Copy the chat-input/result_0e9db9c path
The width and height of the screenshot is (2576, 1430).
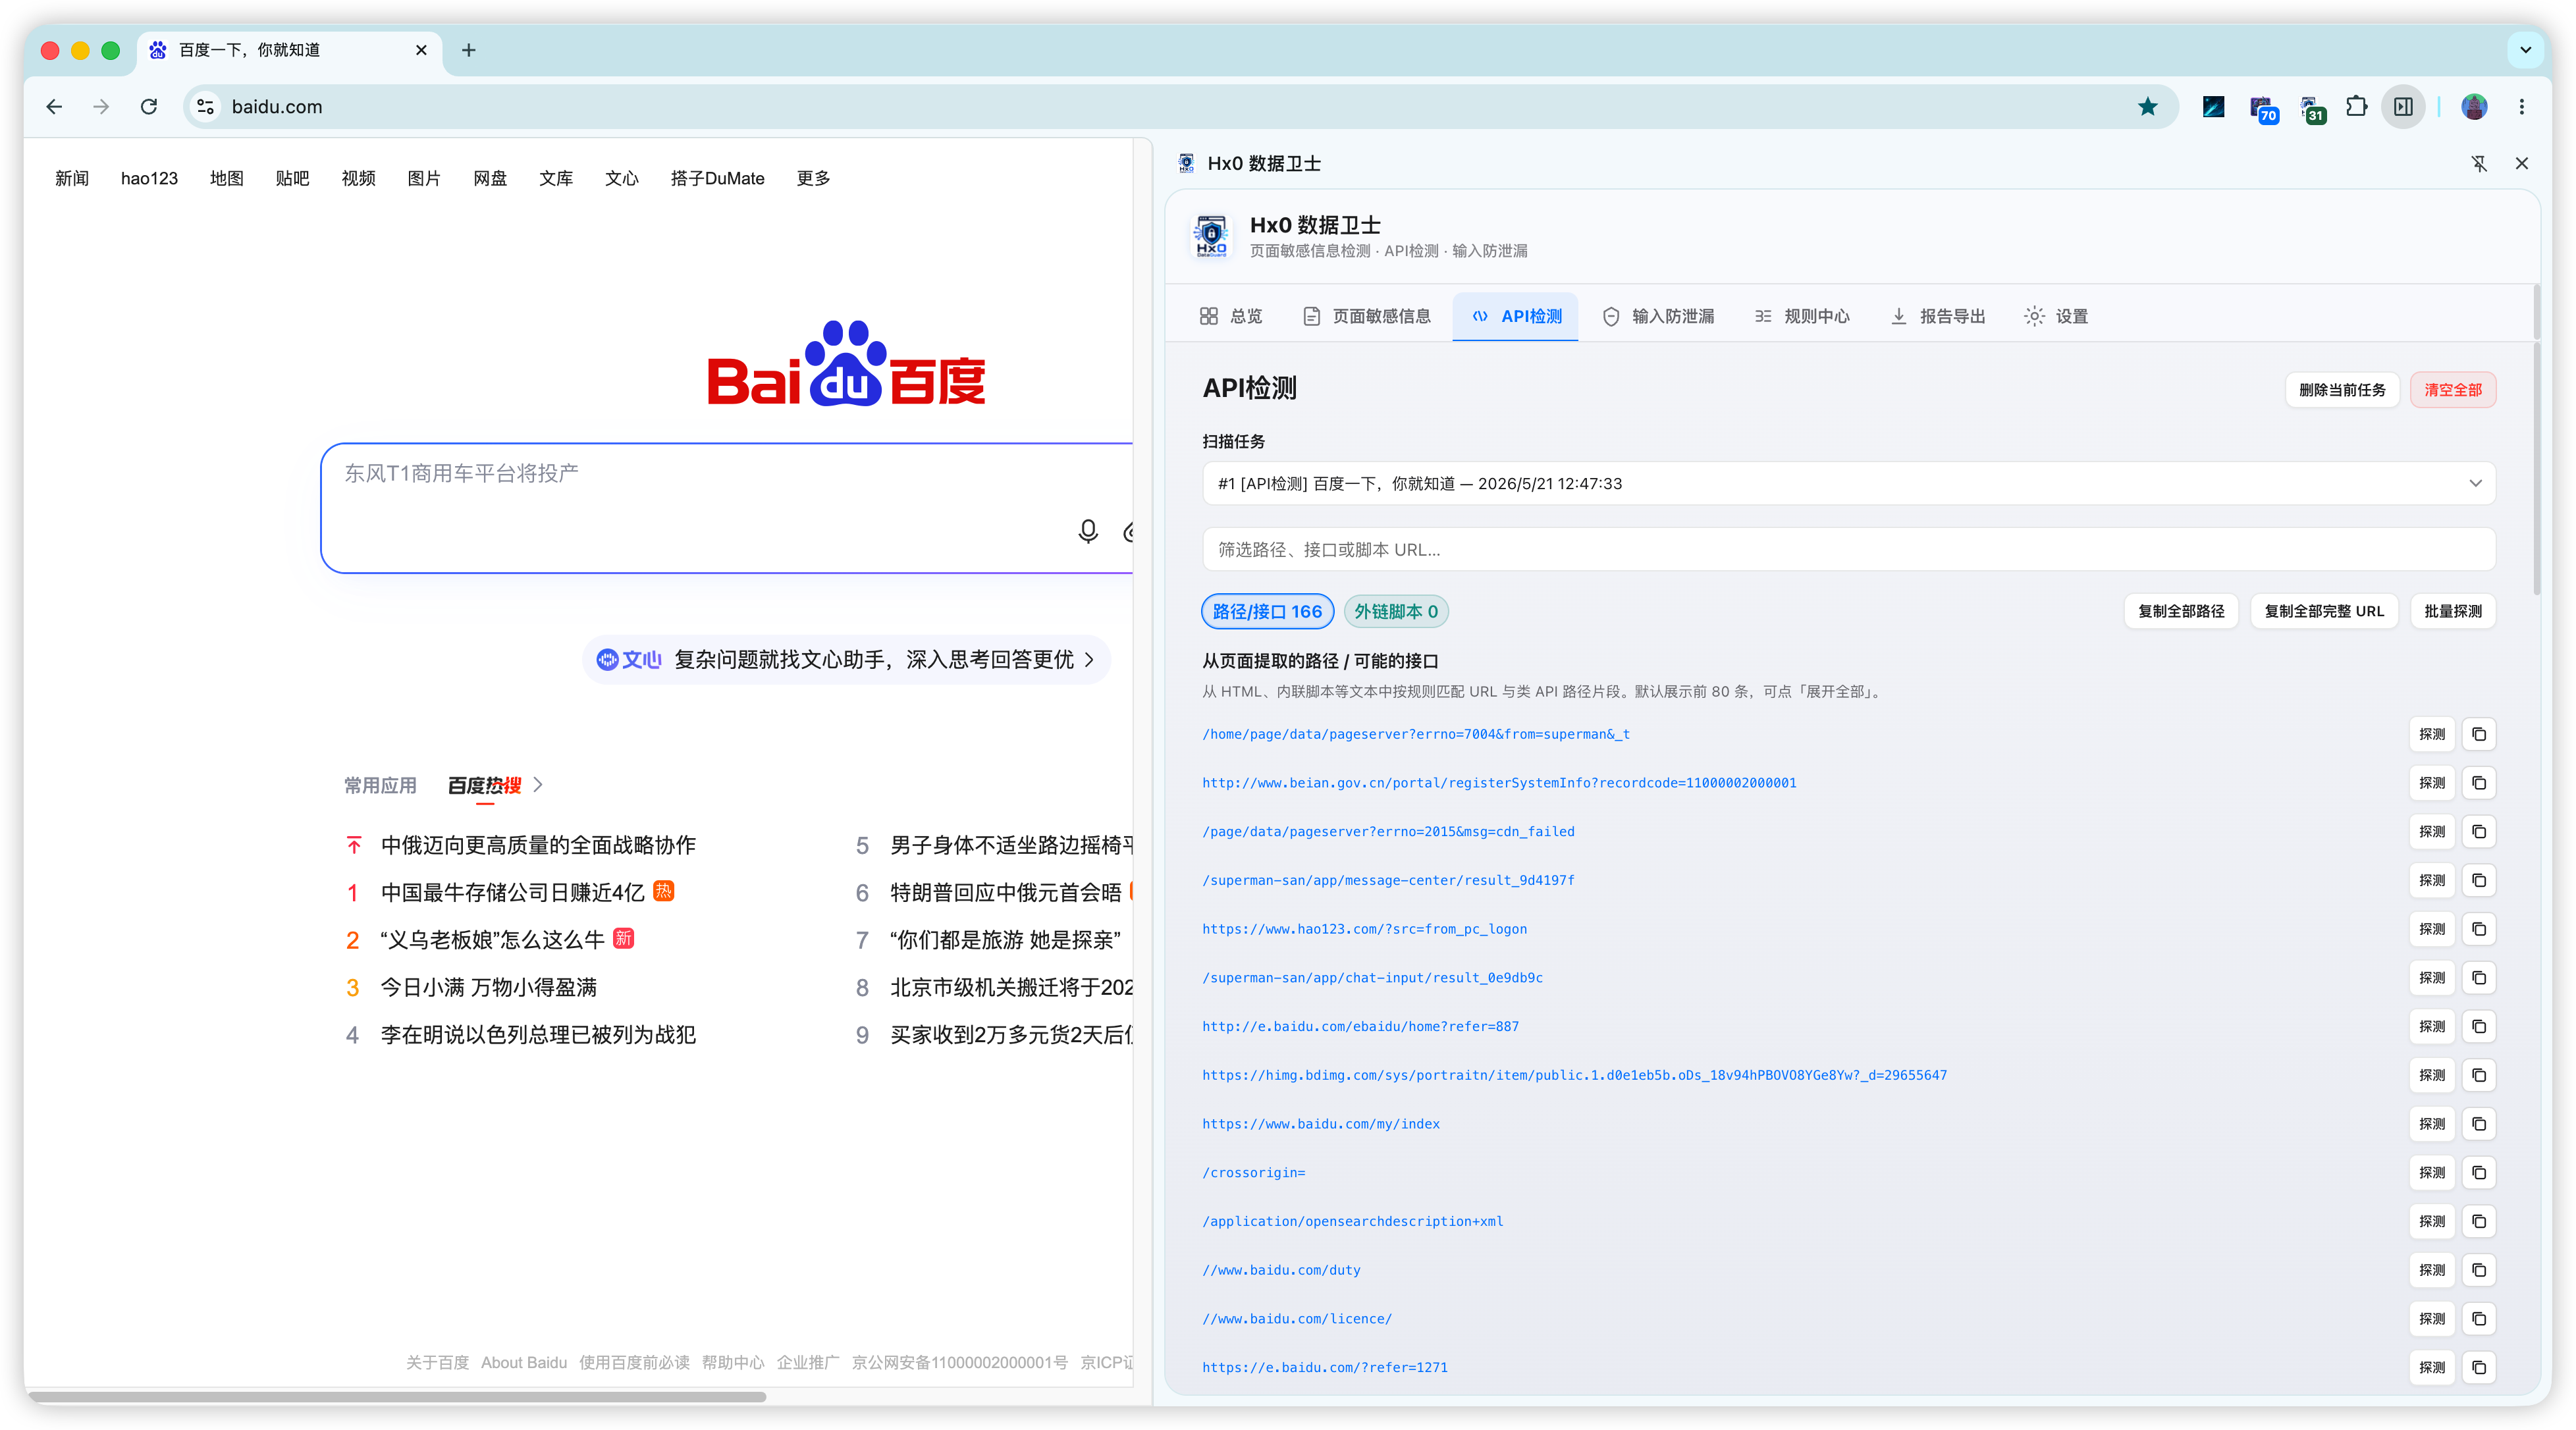pos(2478,978)
